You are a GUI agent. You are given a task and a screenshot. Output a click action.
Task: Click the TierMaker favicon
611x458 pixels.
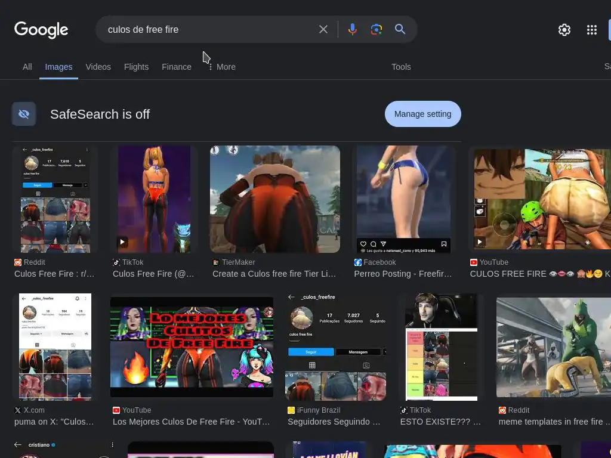[x=216, y=262]
